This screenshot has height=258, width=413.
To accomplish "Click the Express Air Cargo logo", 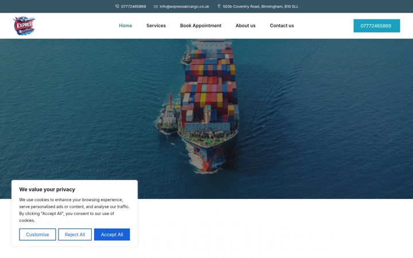I will [24, 26].
